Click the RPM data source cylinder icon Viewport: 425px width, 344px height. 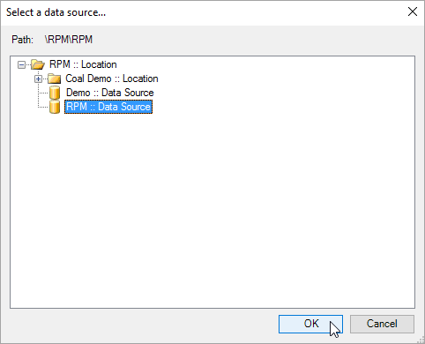[55, 107]
